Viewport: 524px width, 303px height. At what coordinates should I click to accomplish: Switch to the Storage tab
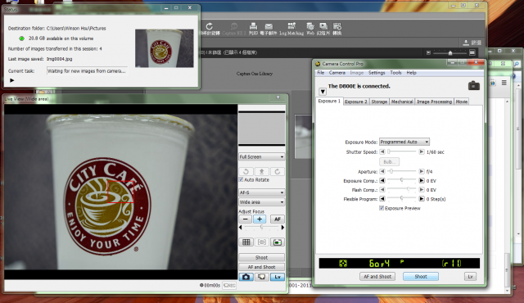click(x=379, y=102)
